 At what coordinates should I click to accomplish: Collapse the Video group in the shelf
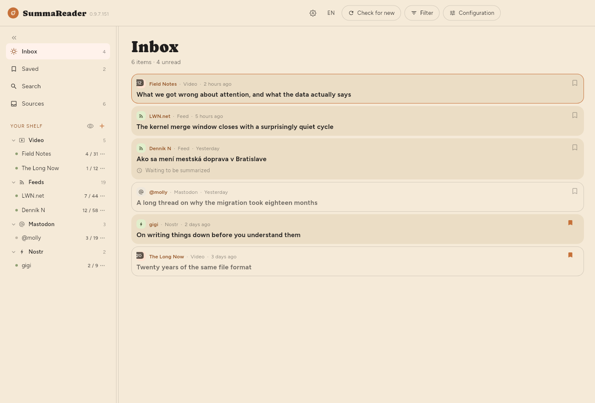coord(14,140)
